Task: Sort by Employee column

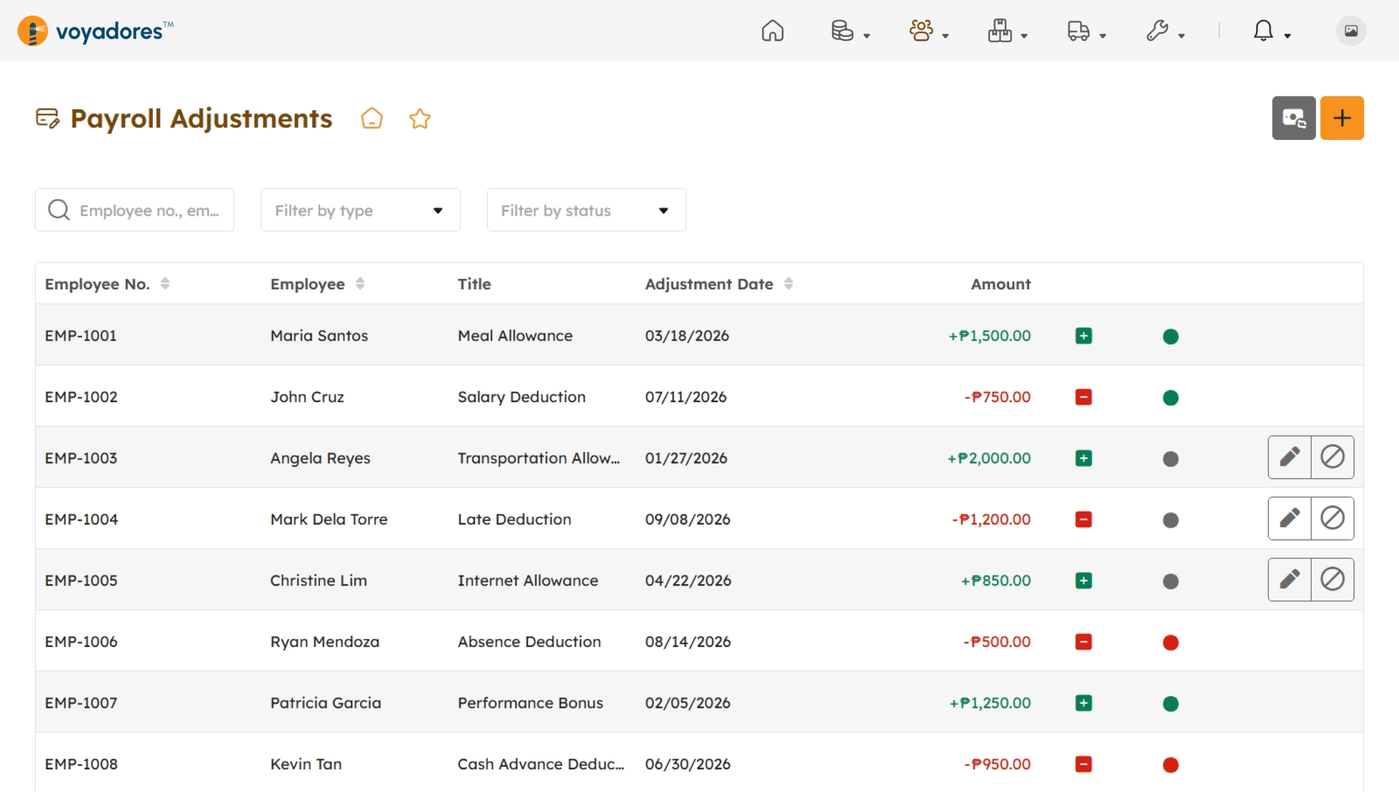Action: point(360,284)
